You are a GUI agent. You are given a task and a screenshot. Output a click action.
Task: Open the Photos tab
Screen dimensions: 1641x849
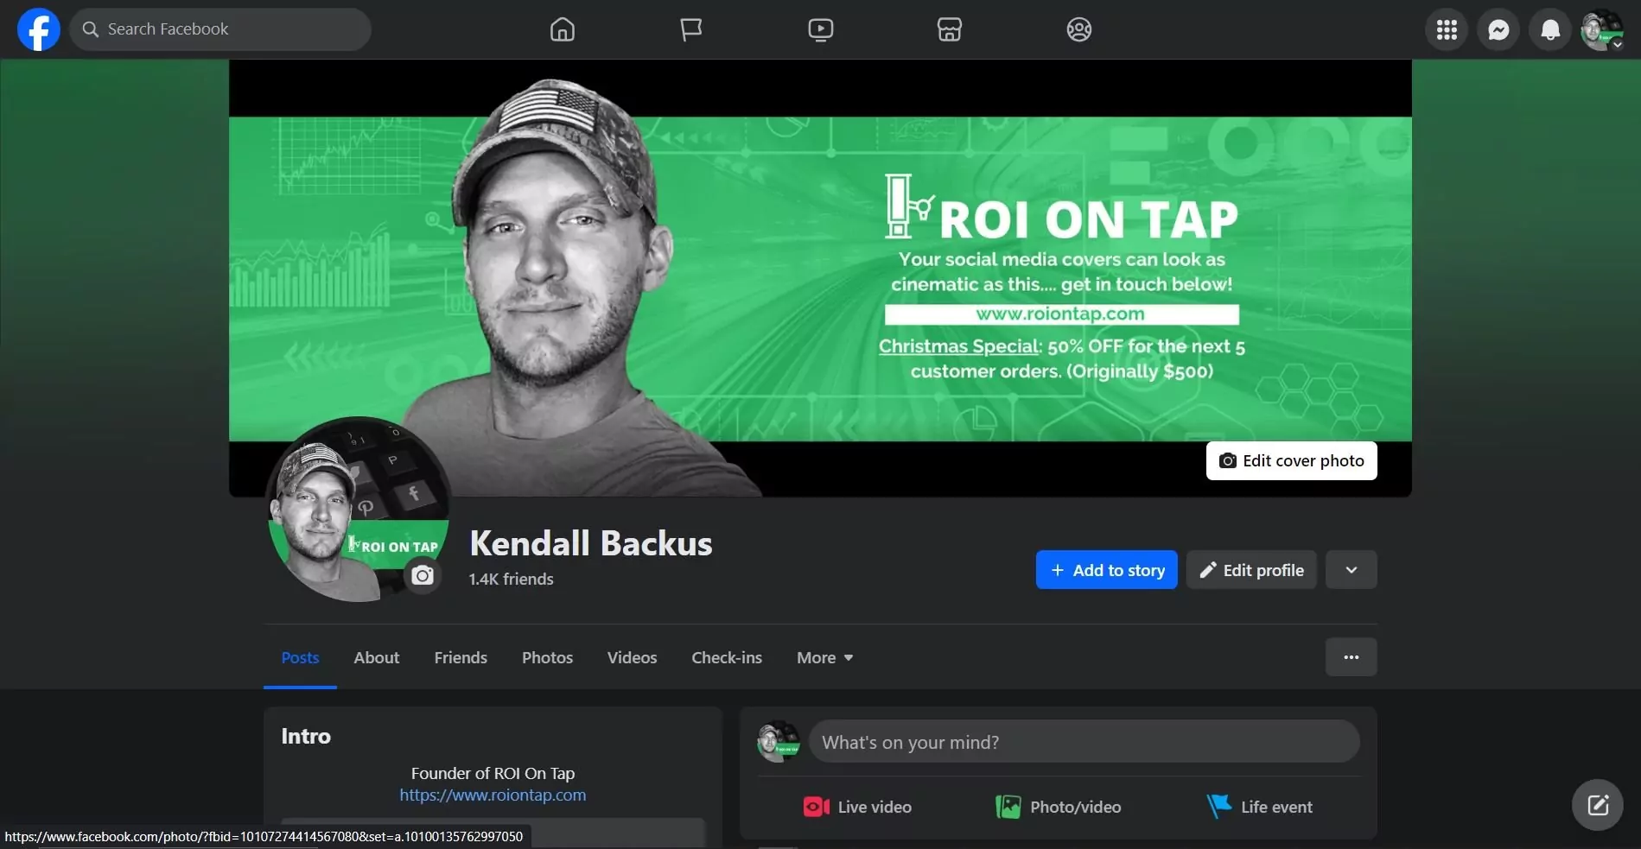click(x=547, y=658)
